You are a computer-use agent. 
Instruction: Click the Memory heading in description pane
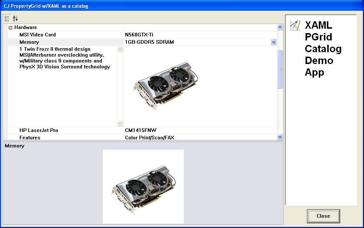point(15,146)
